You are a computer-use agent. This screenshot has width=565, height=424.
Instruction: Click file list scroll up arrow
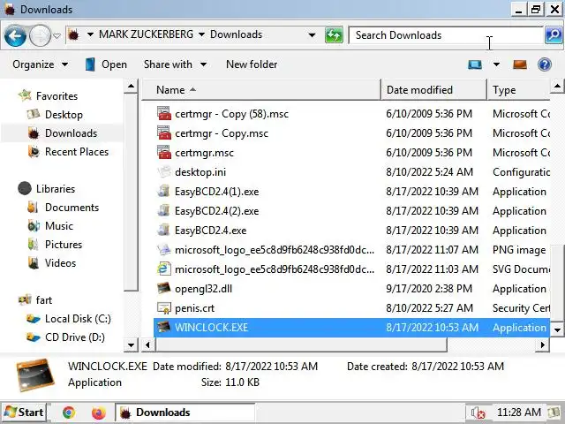(x=557, y=86)
